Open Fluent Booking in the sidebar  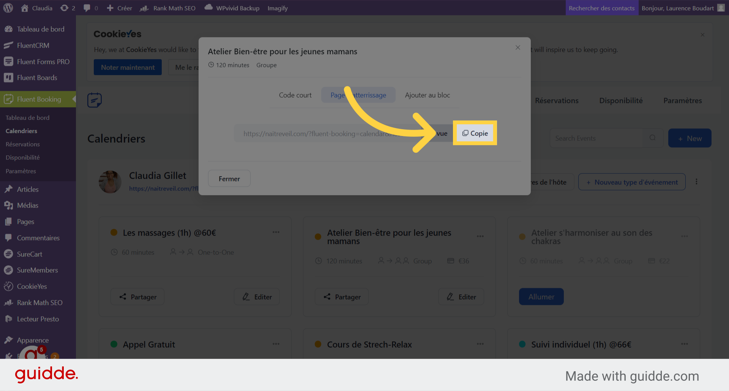point(38,99)
